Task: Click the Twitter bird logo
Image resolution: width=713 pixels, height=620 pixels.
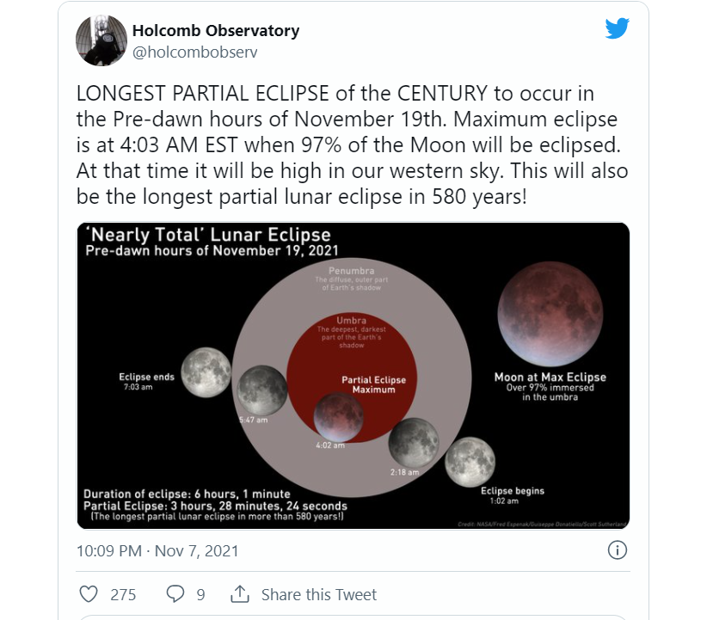Action: (617, 28)
